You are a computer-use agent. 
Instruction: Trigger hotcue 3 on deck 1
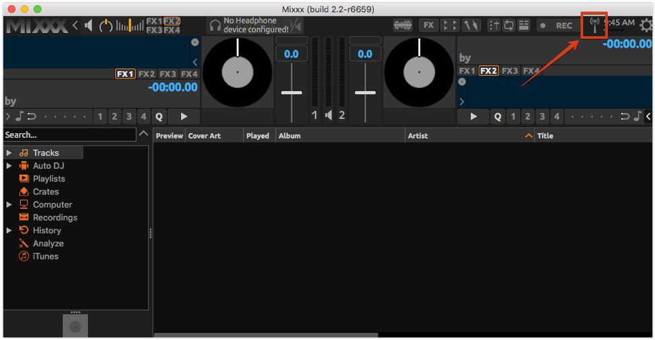pos(129,116)
